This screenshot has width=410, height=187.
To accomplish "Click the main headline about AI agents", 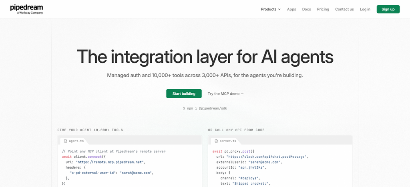I will (x=205, y=56).
